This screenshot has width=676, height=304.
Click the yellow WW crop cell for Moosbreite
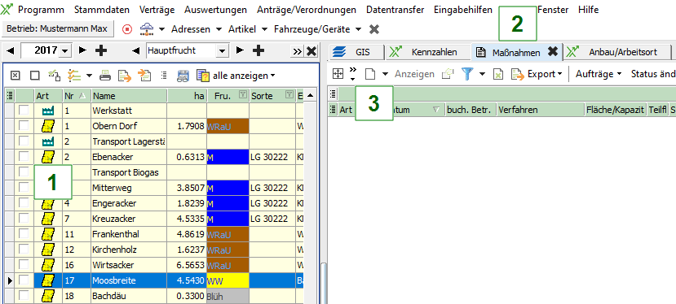tap(228, 281)
